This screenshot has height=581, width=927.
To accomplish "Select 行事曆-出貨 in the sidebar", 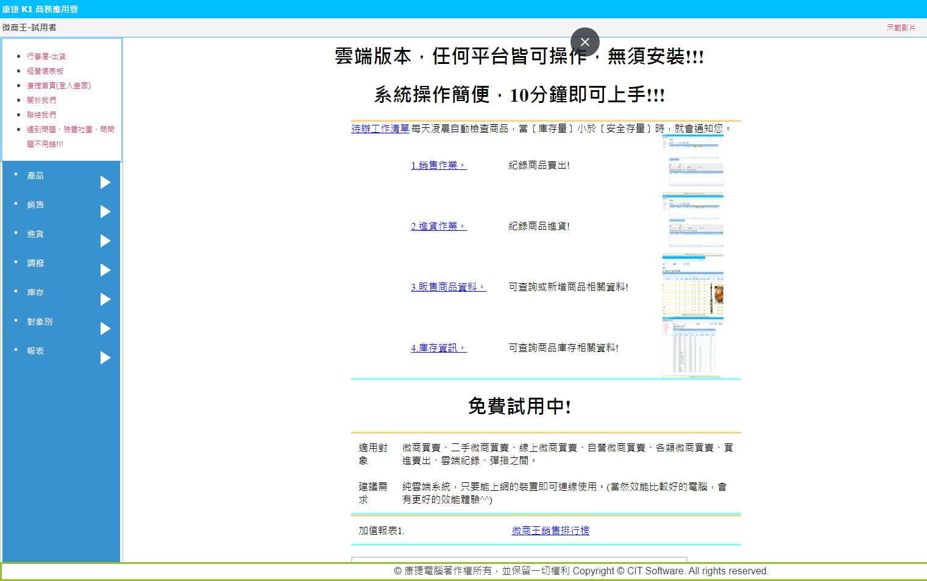I will [x=46, y=57].
